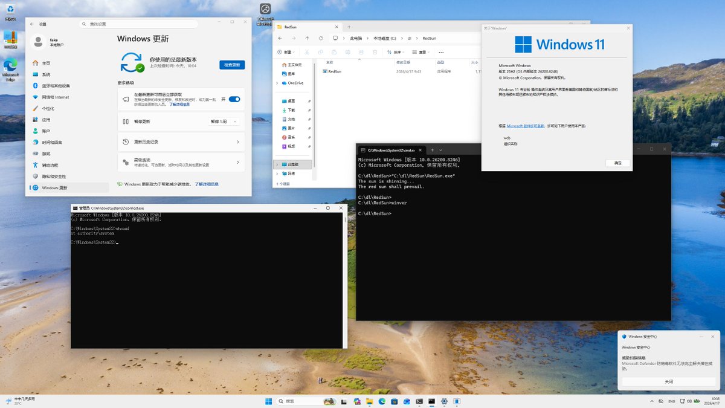Open the 暂停 1 周 pause dropdown

click(x=224, y=121)
